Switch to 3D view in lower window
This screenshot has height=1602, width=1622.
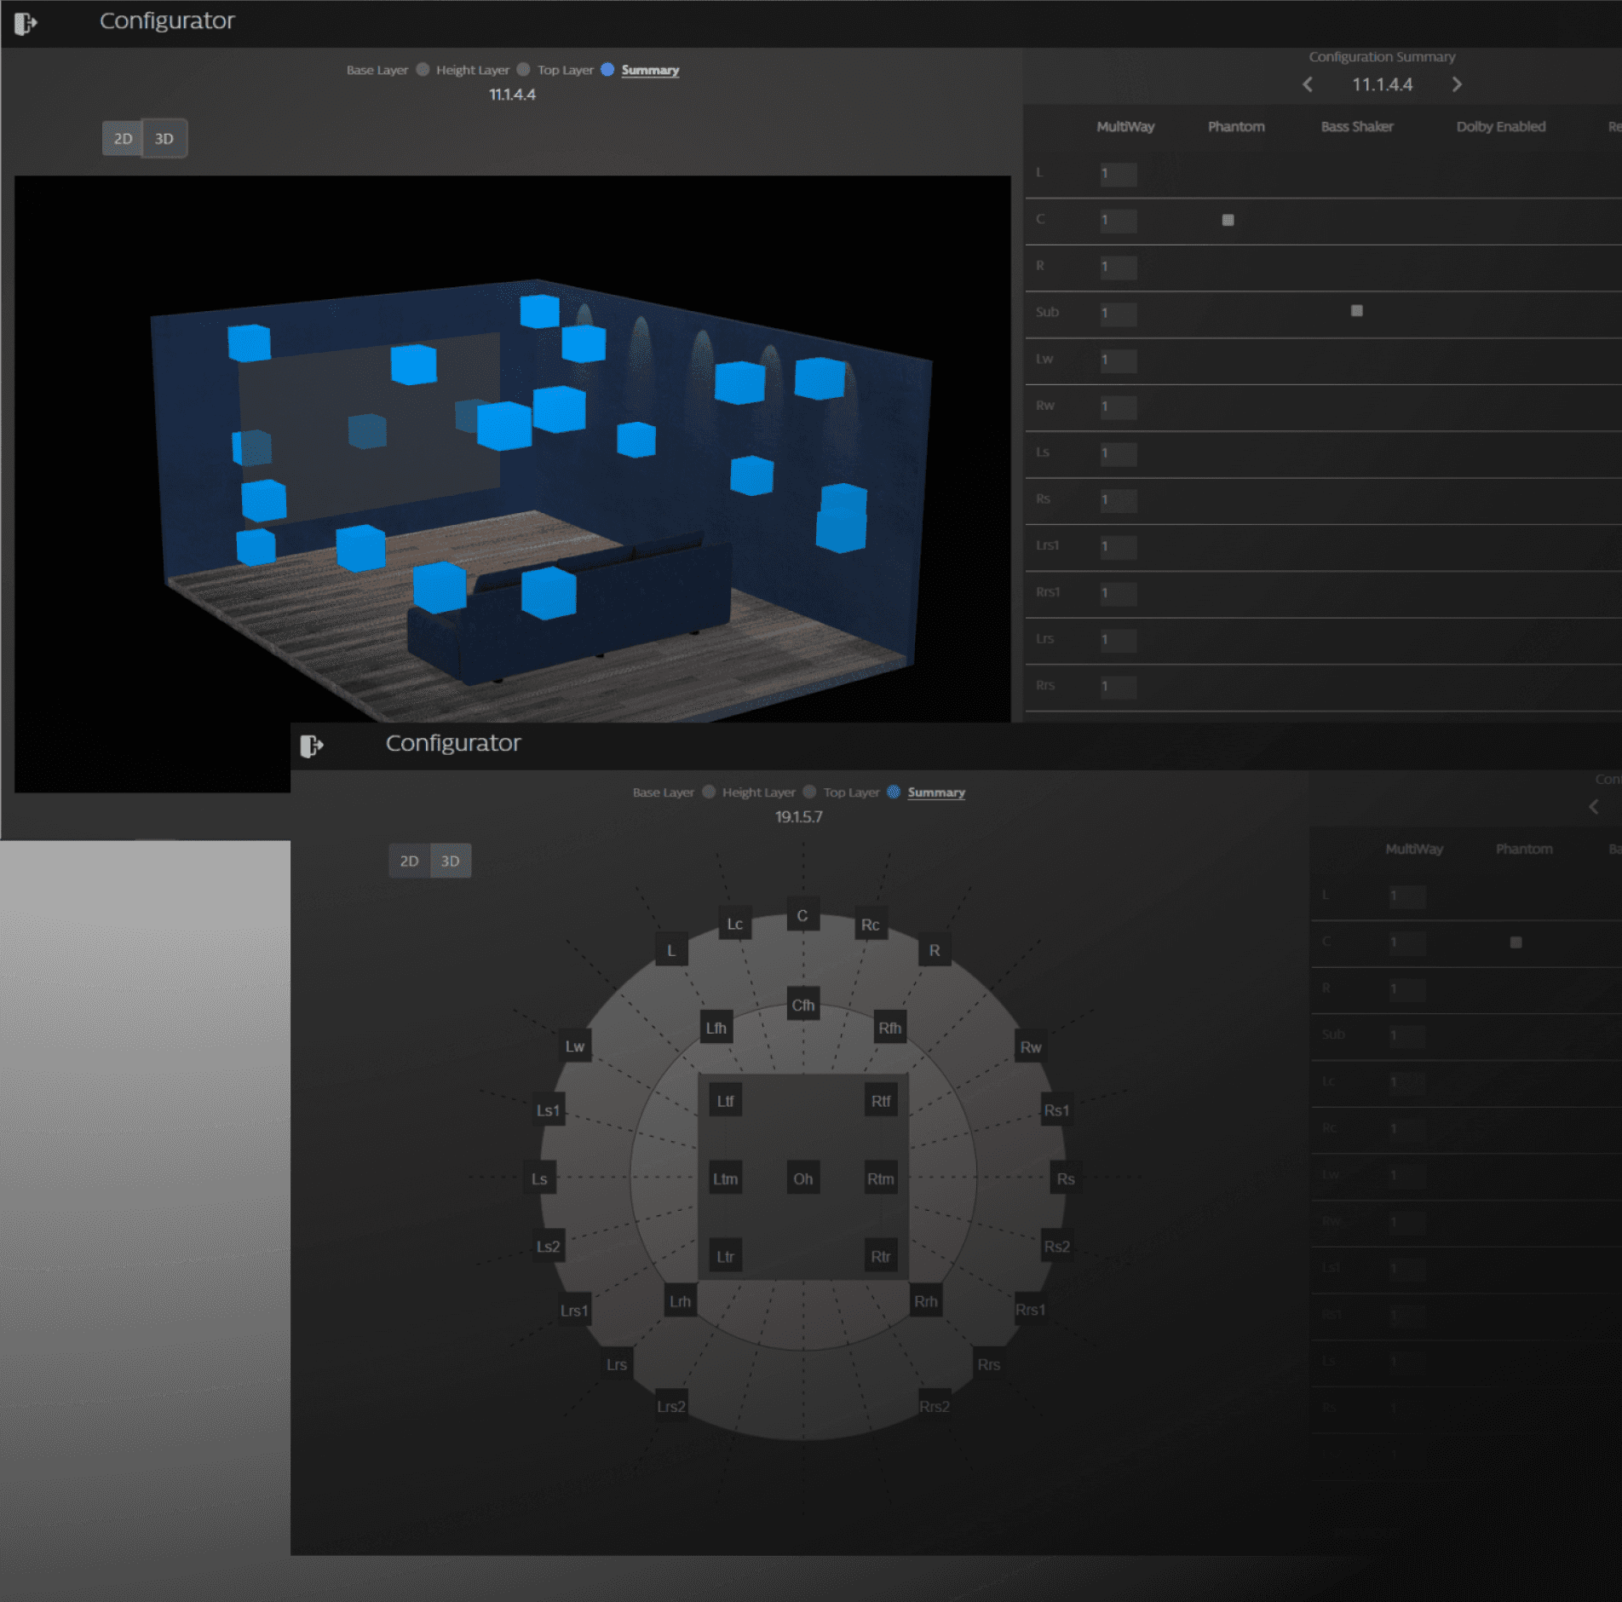tap(451, 861)
